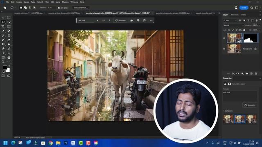Image resolution: width=262 pixels, height=147 pixels.
Task: Add a layer mask in Layers panel
Action: point(237,73)
